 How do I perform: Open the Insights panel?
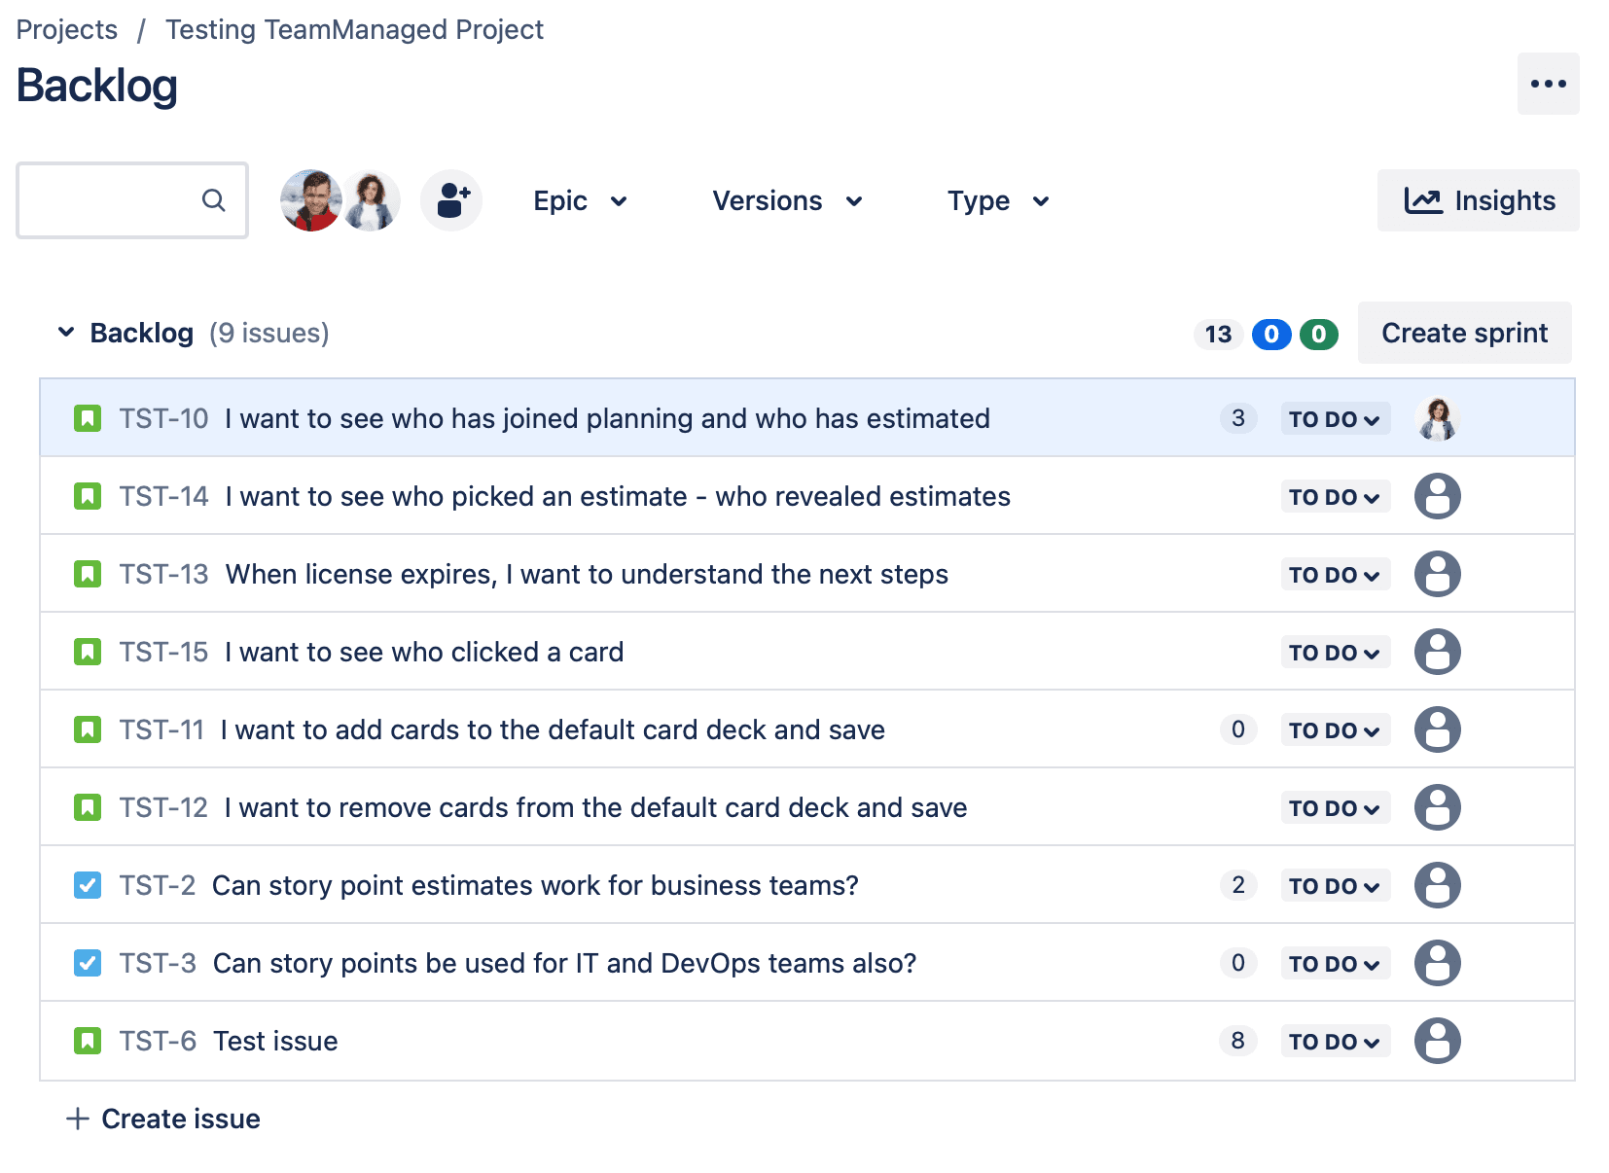click(x=1477, y=200)
